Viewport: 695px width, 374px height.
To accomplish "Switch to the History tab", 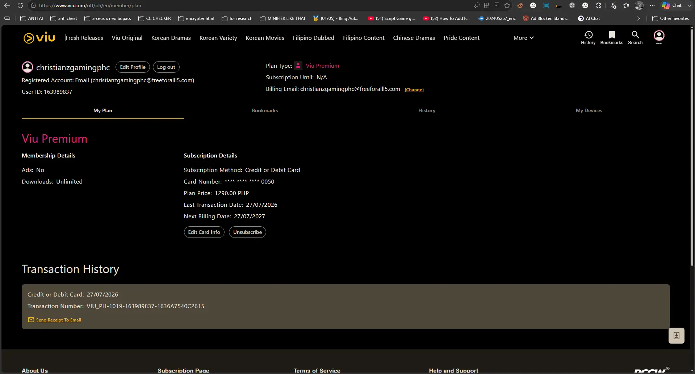I will click(427, 111).
